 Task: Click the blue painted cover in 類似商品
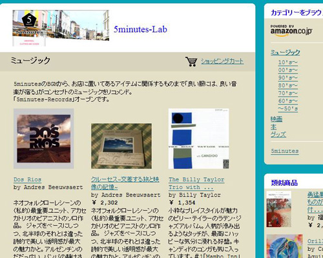[284, 246]
